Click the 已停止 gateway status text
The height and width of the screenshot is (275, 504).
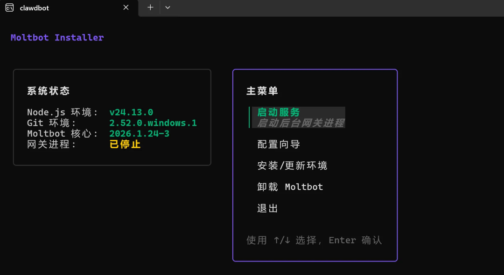pyautogui.click(x=125, y=144)
